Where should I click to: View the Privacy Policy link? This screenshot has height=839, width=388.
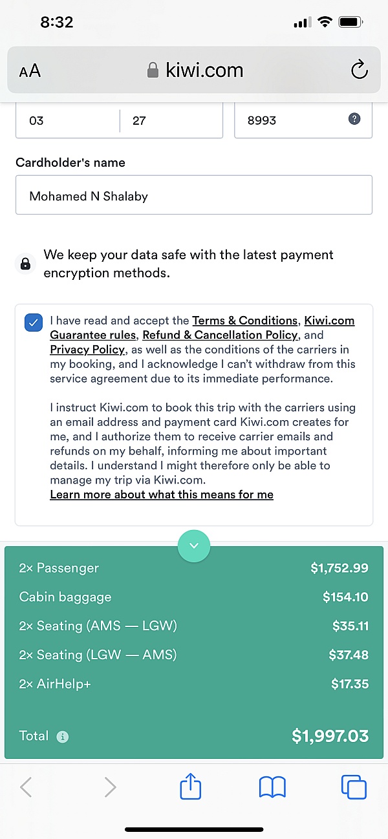pyautogui.click(x=87, y=349)
